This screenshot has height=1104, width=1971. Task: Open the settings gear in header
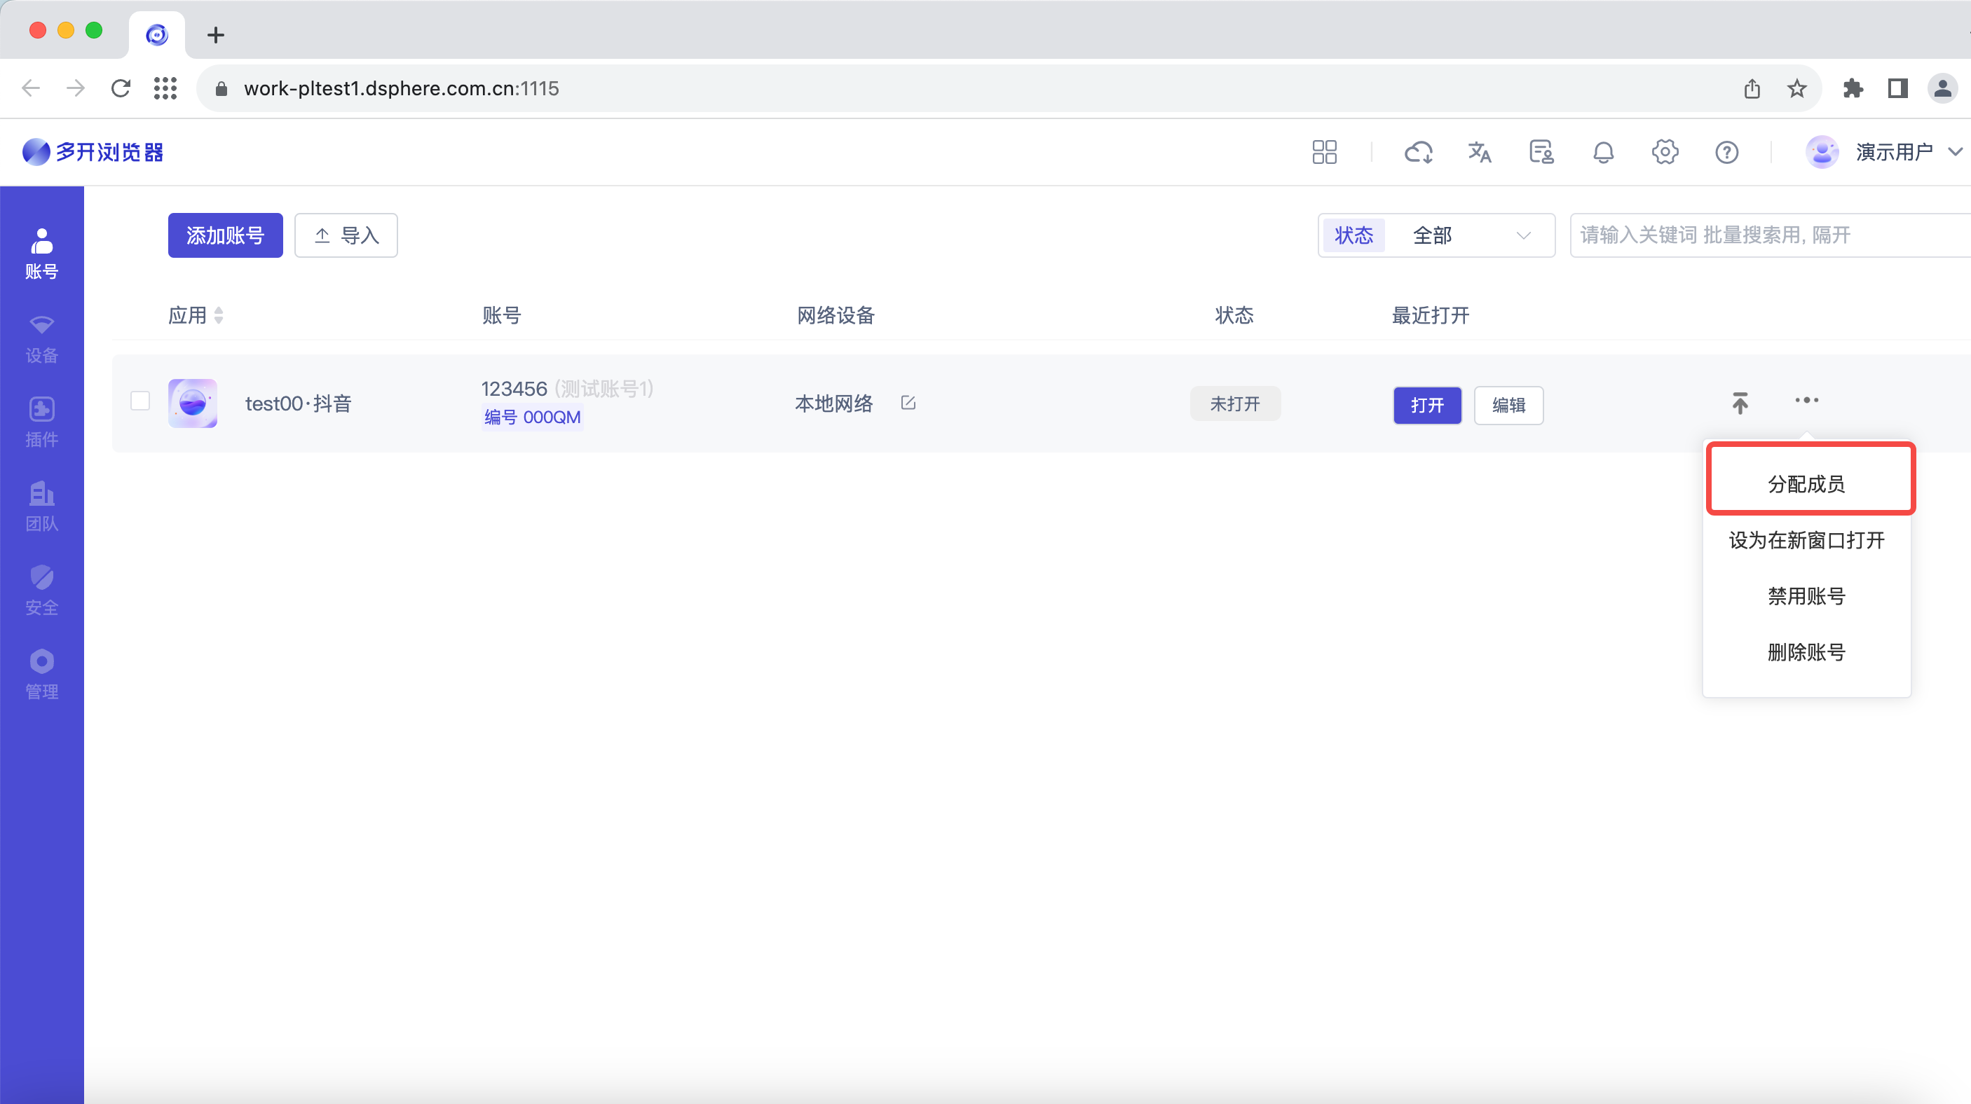click(1665, 152)
